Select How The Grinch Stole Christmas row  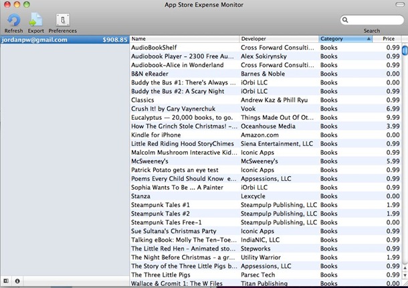266,126
